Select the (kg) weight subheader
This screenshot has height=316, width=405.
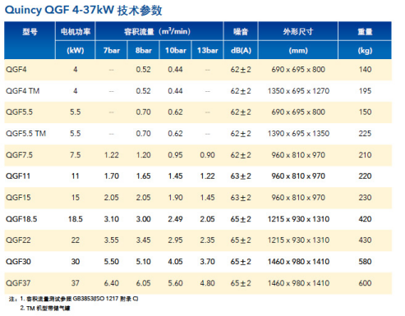(365, 50)
